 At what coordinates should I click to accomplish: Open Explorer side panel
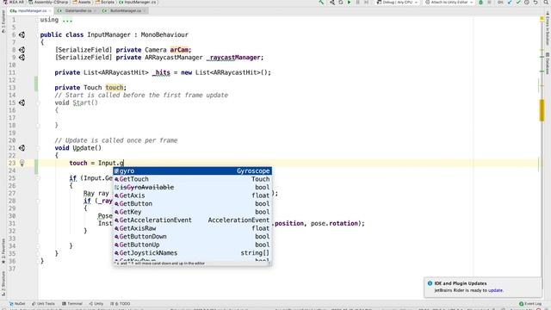[3, 22]
